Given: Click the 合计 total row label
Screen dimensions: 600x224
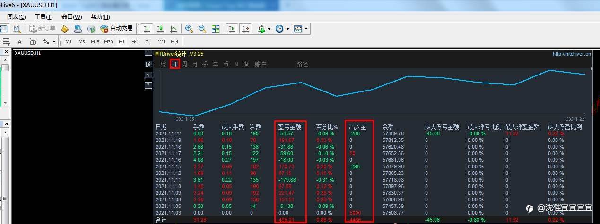Looking at the screenshot, I should click(x=161, y=220).
